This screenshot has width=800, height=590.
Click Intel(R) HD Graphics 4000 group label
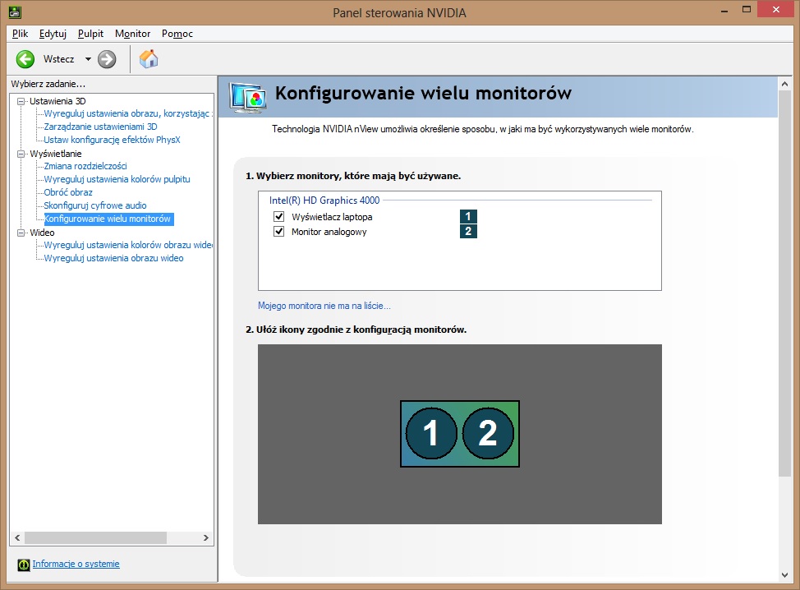pos(324,200)
